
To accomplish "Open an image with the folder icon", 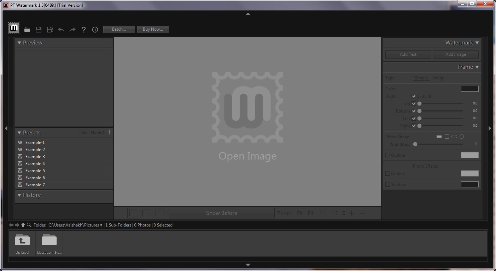I will coord(27,30).
